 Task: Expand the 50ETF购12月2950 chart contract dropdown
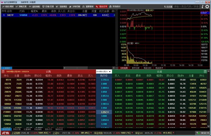pyautogui.click(x=136, y=10)
